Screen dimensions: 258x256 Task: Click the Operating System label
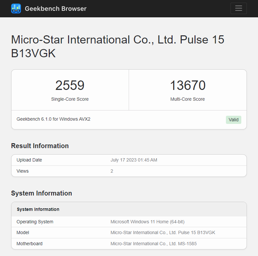(35, 222)
